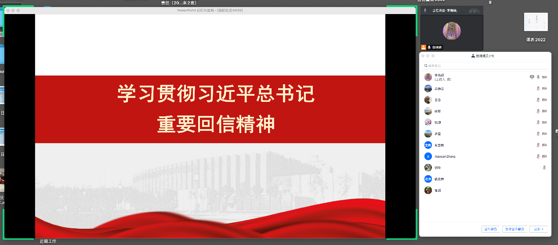Viewport: 558px width, 245px height.
Task: Click the 全体静音 mute-all button
Action: 491,229
